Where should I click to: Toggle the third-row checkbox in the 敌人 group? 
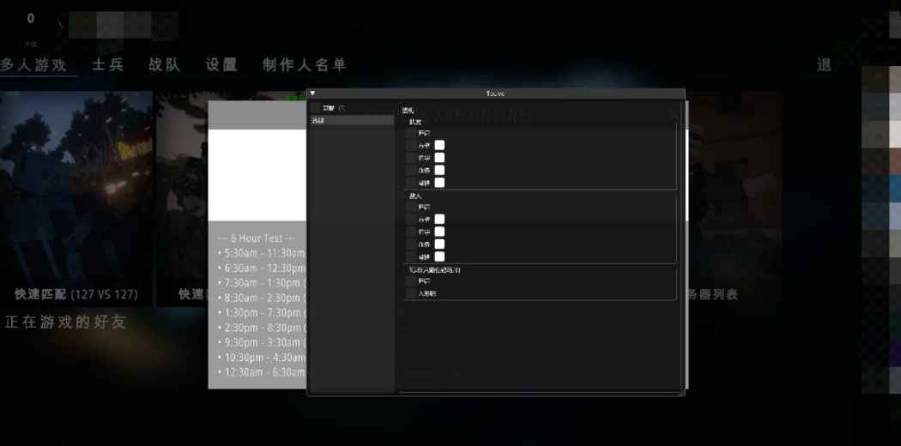[411, 232]
